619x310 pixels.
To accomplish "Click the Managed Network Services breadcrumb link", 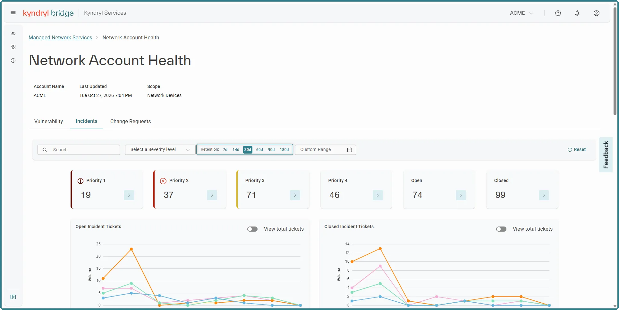I will (x=60, y=38).
